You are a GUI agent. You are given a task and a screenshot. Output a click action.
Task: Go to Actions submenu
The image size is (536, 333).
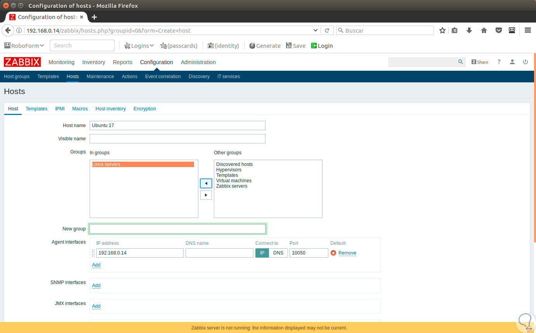point(130,77)
